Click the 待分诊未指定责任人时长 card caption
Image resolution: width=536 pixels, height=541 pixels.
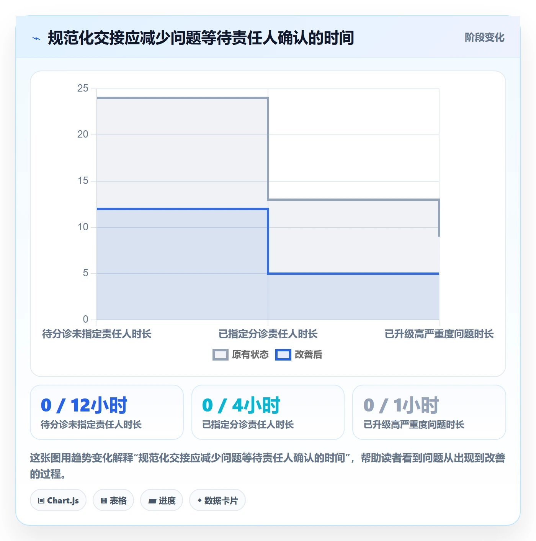[x=91, y=425]
